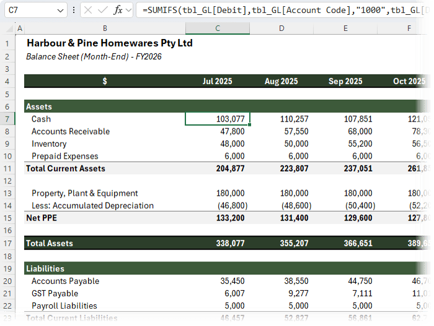Click the Prepaid Expenses label
Image resolution: width=434 pixels, height=326 pixels.
(65, 156)
